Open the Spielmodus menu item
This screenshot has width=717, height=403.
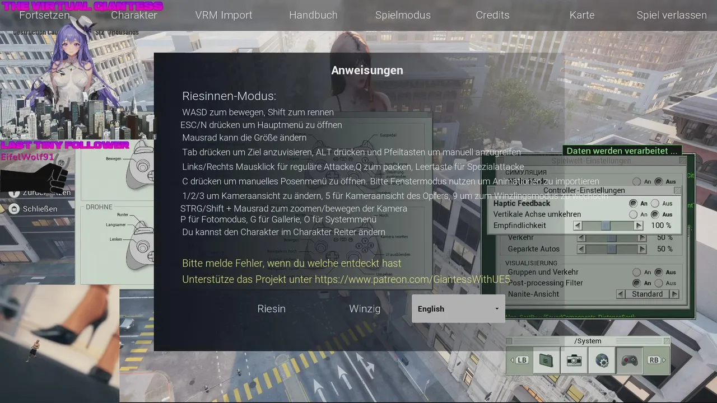point(403,15)
